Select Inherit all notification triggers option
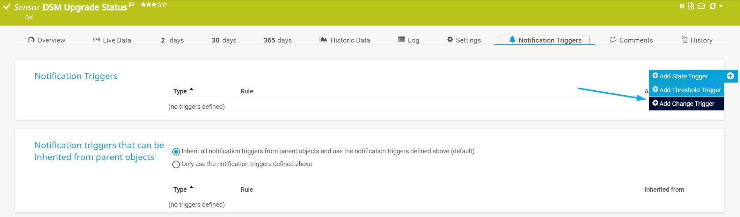740x217 pixels. [176, 152]
